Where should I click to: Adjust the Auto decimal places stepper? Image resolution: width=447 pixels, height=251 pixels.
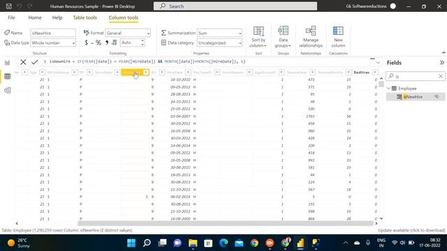[x=142, y=43]
